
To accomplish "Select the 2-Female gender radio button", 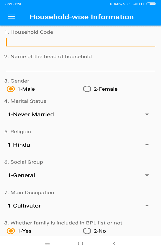I will click(x=87, y=89).
